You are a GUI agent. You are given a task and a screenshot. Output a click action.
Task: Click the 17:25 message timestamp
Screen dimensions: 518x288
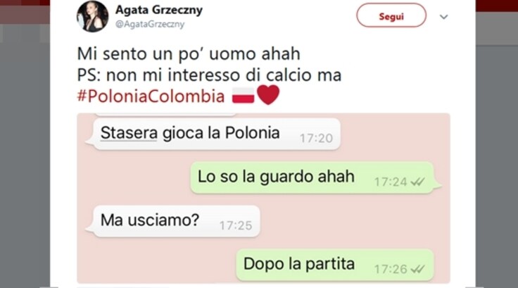tap(236, 225)
